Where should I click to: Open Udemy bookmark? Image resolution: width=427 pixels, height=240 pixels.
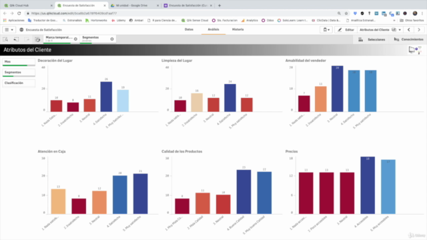[119, 21]
